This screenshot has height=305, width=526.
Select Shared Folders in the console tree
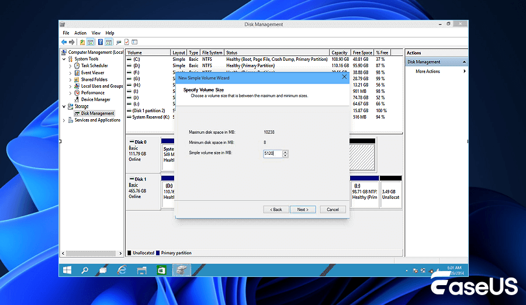click(94, 79)
